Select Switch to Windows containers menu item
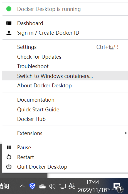The width and height of the screenshot is (128, 194). 65,76
